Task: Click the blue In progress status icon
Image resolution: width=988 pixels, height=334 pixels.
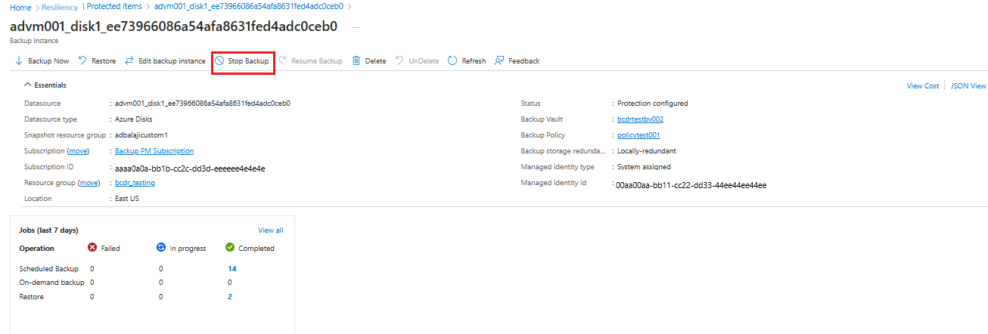Action: (x=161, y=247)
